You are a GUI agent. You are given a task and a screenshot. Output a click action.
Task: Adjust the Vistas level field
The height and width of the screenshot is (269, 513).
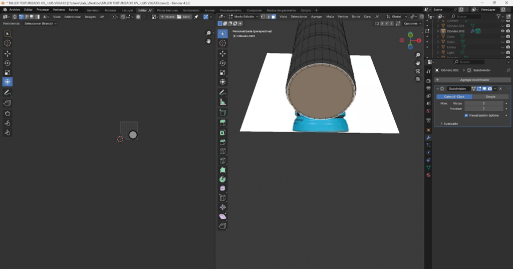(483, 103)
